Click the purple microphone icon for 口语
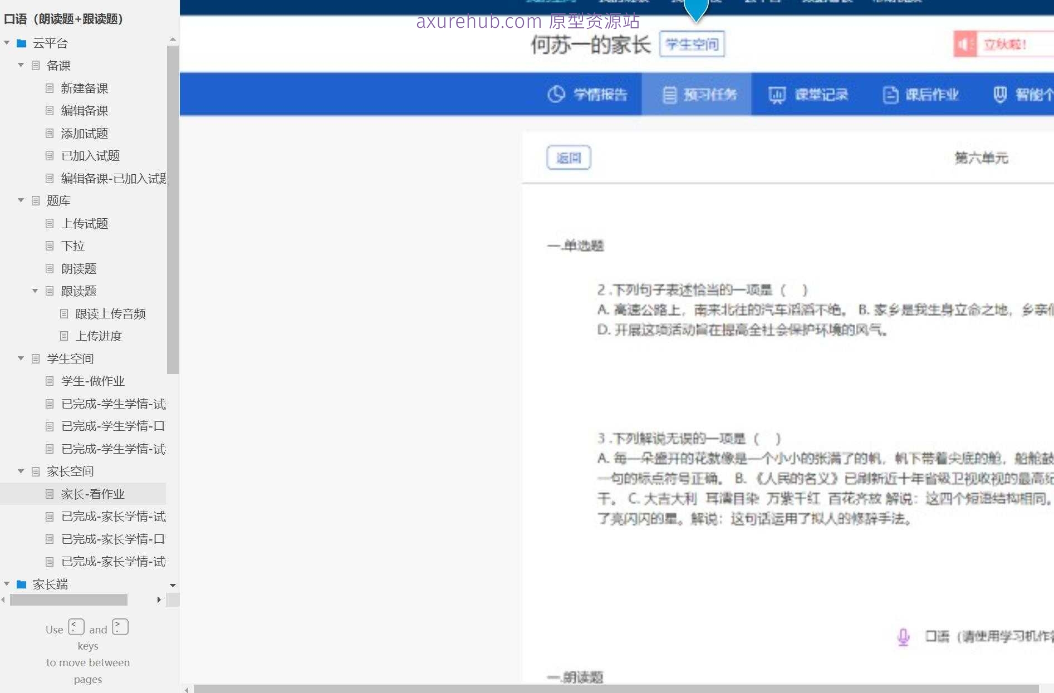 tap(903, 637)
